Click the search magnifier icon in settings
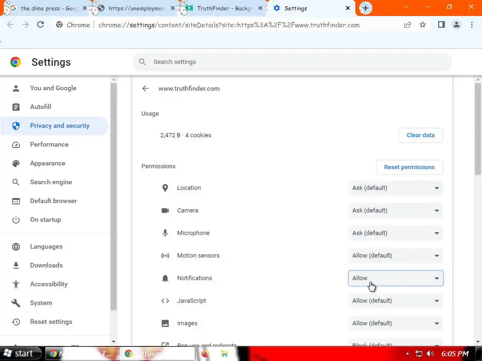Image resolution: width=482 pixels, height=361 pixels. coord(142,62)
